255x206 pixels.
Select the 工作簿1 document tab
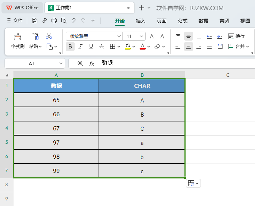[90, 8]
